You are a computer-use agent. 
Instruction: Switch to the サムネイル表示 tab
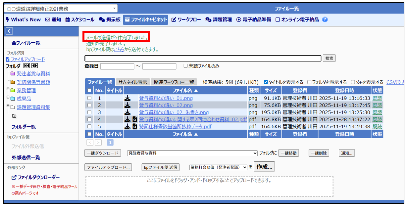click(132, 82)
